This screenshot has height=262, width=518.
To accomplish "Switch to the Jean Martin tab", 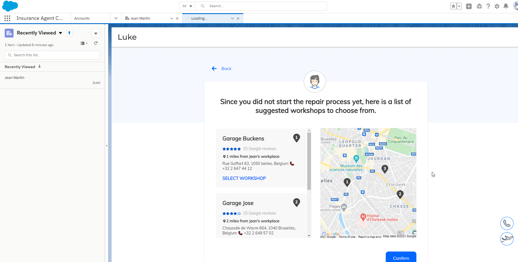I will (140, 18).
